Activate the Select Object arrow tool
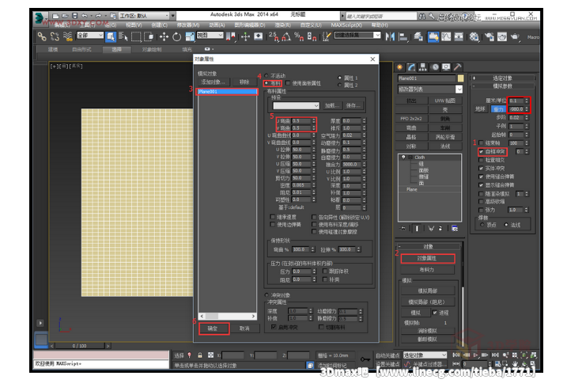This screenshot has width=567, height=387. point(111,36)
